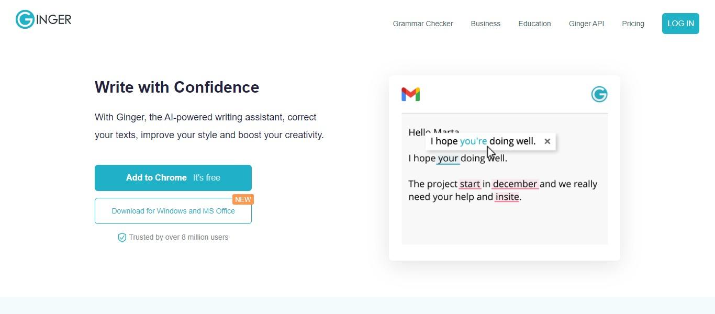The image size is (715, 314).
Task: Click the NEW badge on download button
Action: tap(243, 199)
